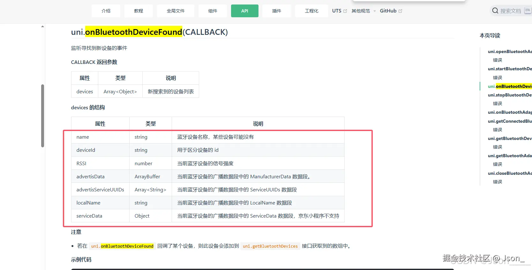Image resolution: width=532 pixels, height=270 pixels.
Task: Open the 教程 navigation tab
Action: click(x=139, y=11)
